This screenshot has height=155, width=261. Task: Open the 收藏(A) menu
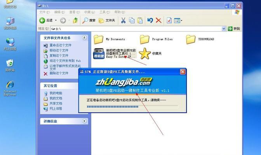tap(89, 12)
